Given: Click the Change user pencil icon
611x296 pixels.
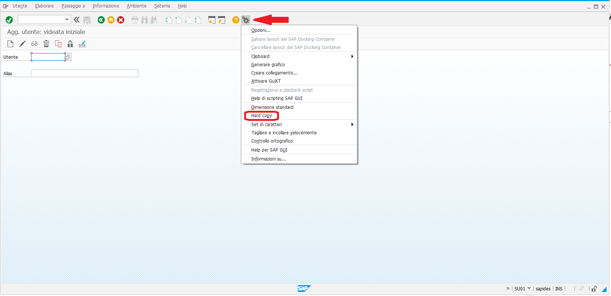Looking at the screenshot, I should tap(22, 44).
